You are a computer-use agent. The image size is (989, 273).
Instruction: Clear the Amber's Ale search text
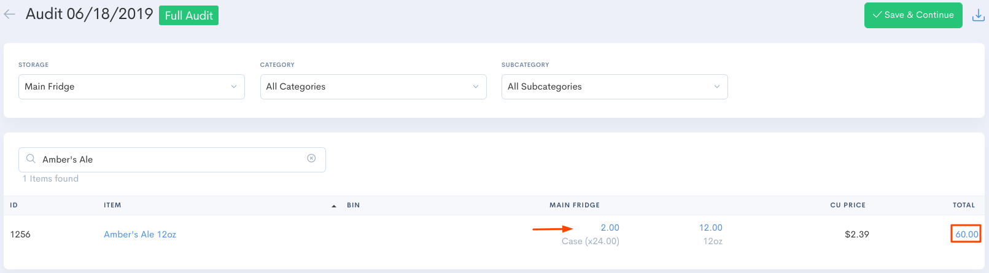[311, 158]
